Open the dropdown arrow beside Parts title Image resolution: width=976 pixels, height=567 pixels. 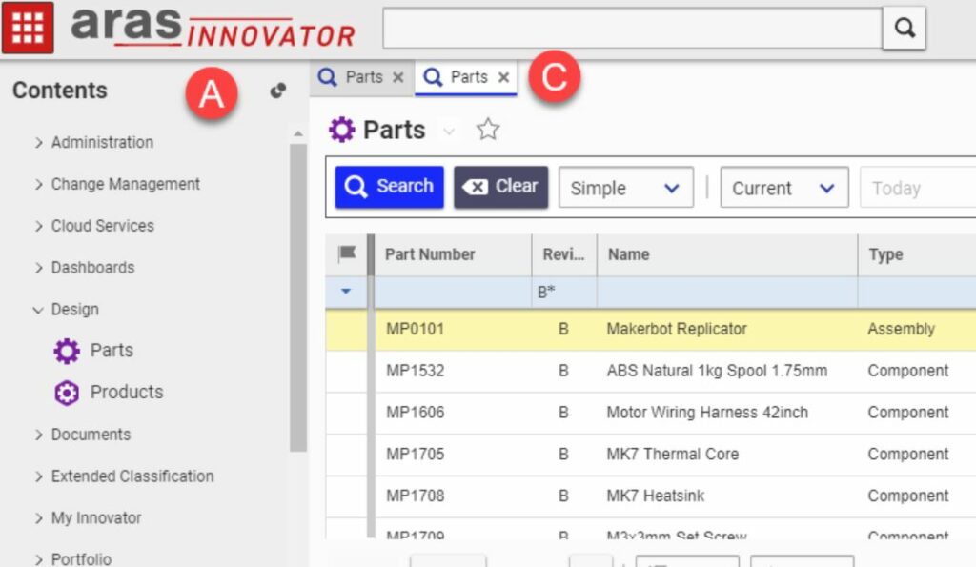coord(449,131)
